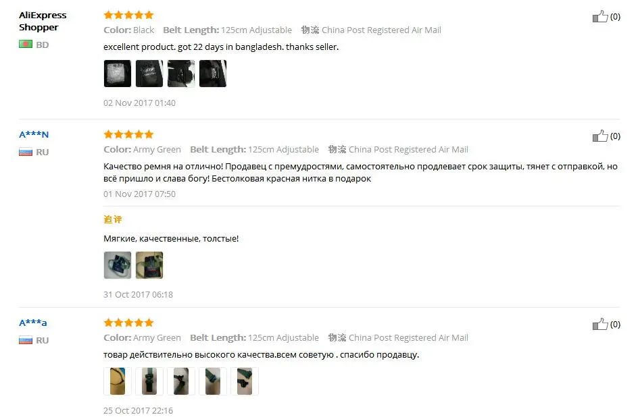Open second photo in A***N's follow-up review

tap(149, 265)
